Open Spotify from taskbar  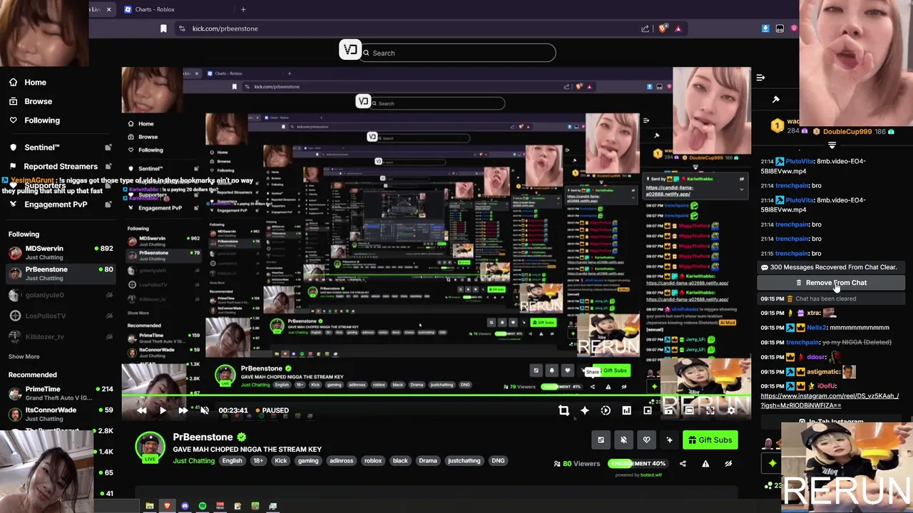point(203,506)
